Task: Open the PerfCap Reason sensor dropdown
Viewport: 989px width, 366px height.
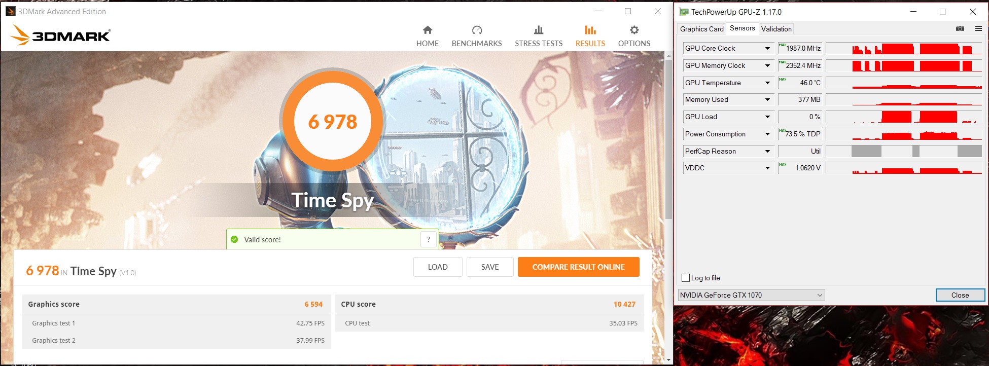Action: point(767,152)
